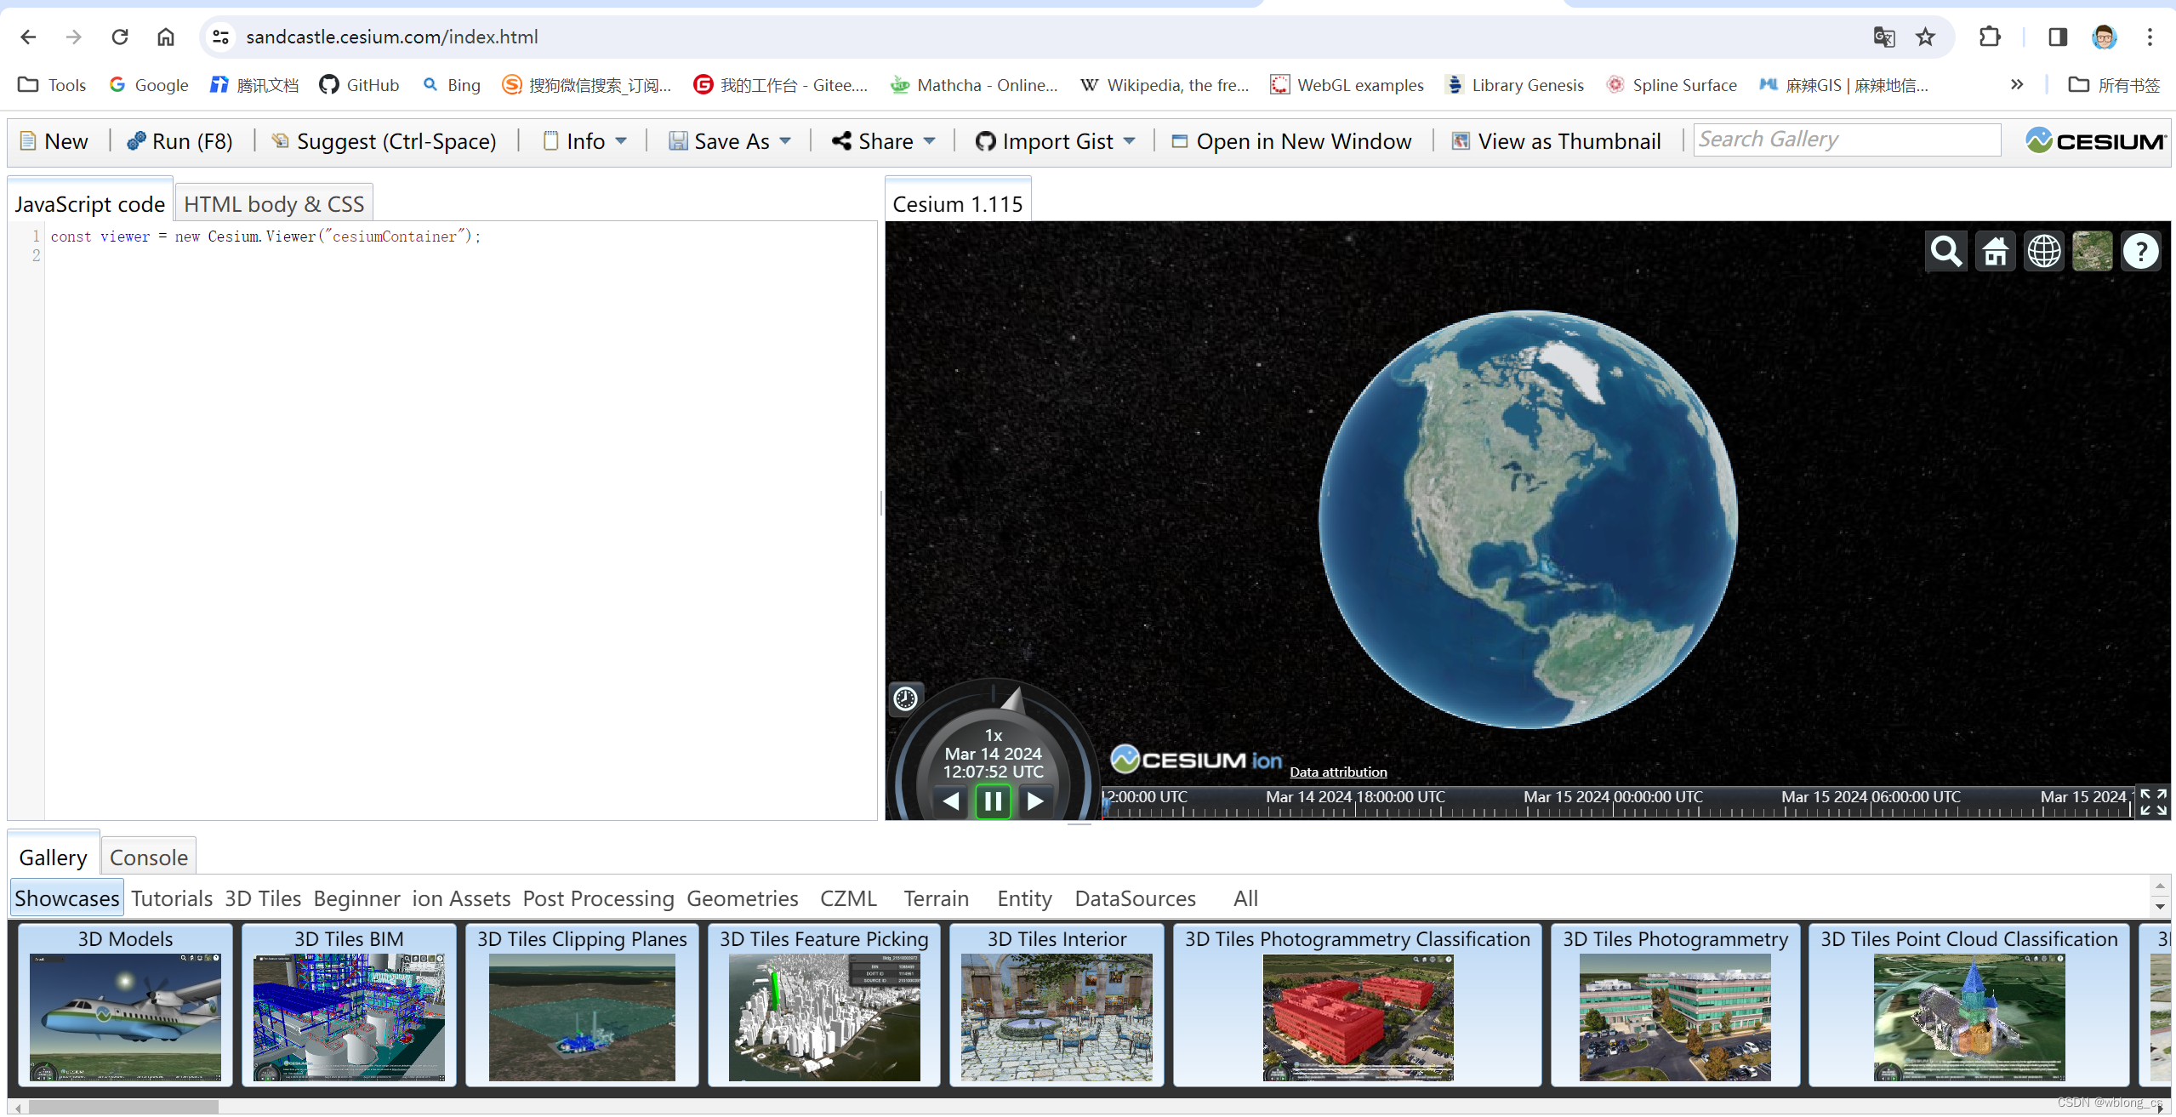Click the home view icon in the viewer

1995,250
